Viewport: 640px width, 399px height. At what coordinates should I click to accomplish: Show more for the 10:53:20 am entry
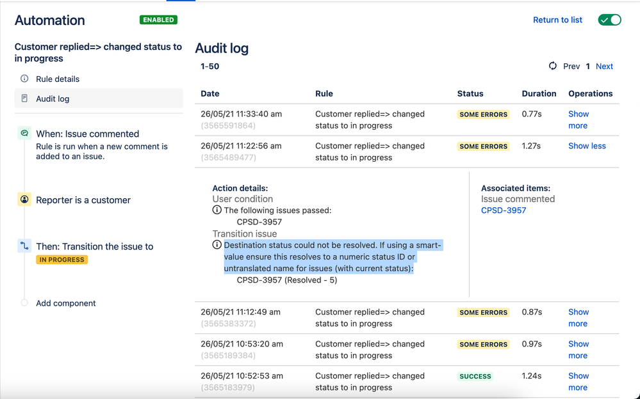pos(578,350)
